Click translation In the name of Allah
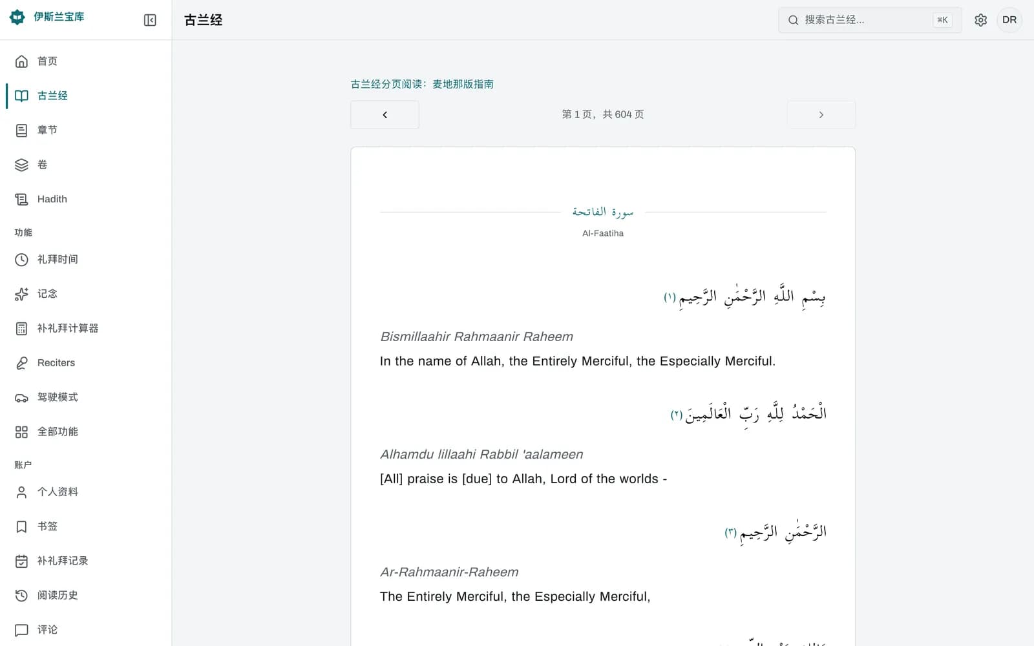 point(577,361)
